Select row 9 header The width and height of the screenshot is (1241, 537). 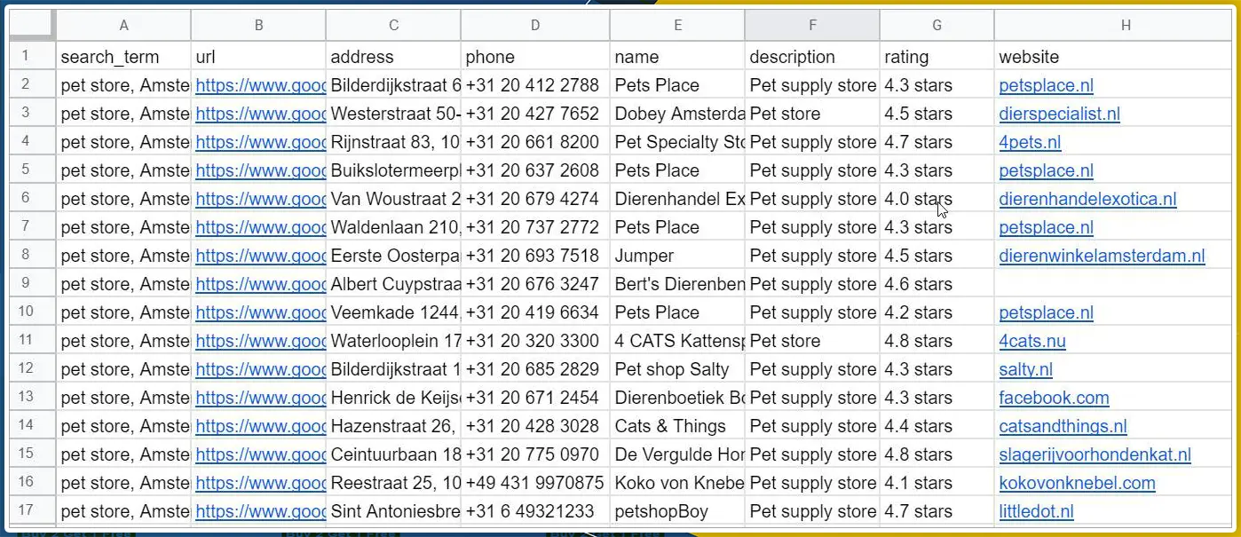(x=27, y=284)
